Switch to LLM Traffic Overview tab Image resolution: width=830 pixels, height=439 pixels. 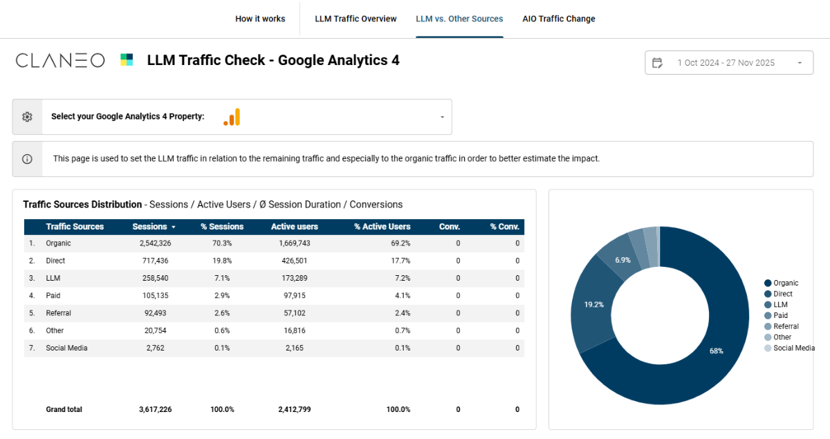click(356, 19)
